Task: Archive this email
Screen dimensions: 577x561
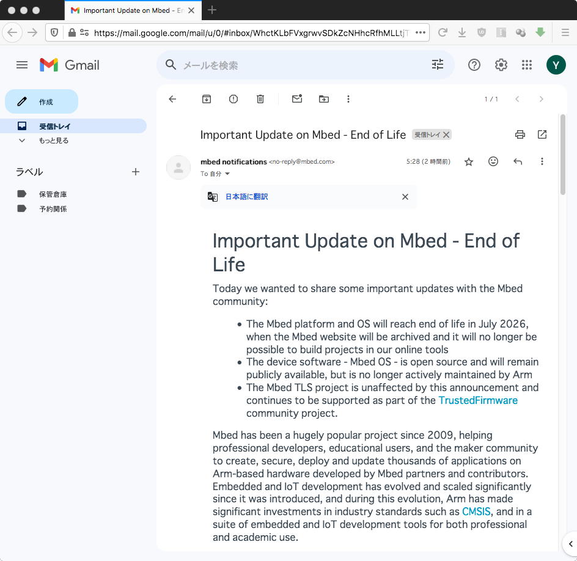Action: coord(207,99)
